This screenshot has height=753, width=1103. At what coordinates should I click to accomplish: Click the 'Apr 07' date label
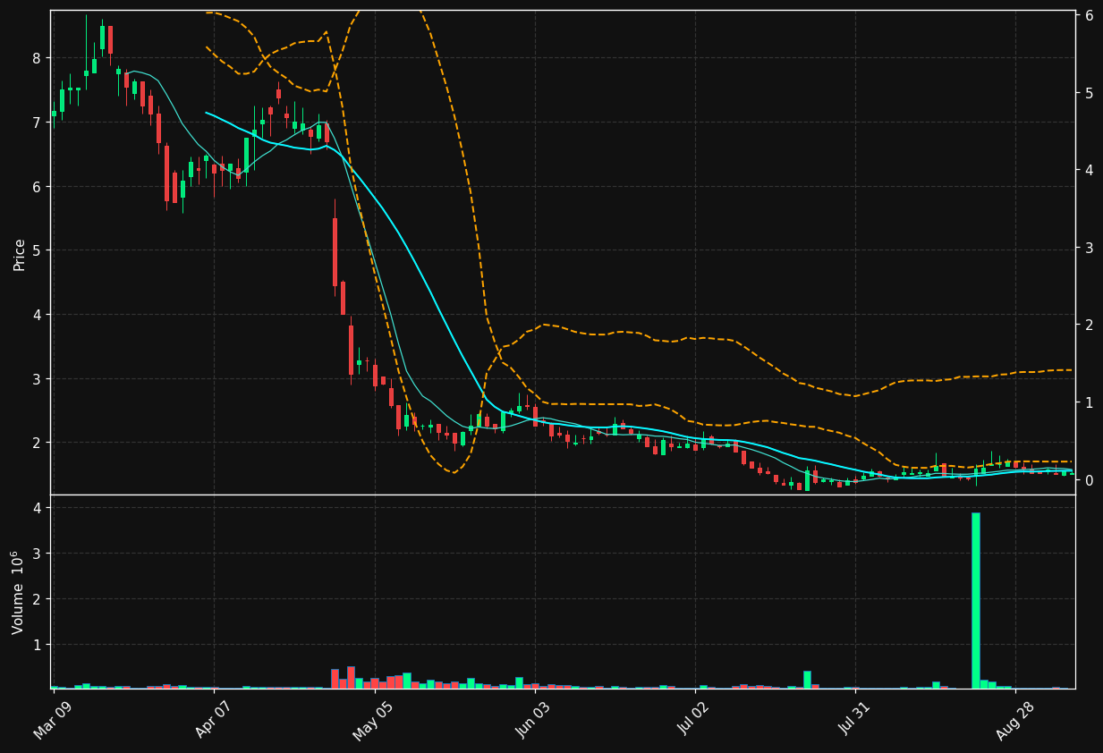tap(213, 720)
